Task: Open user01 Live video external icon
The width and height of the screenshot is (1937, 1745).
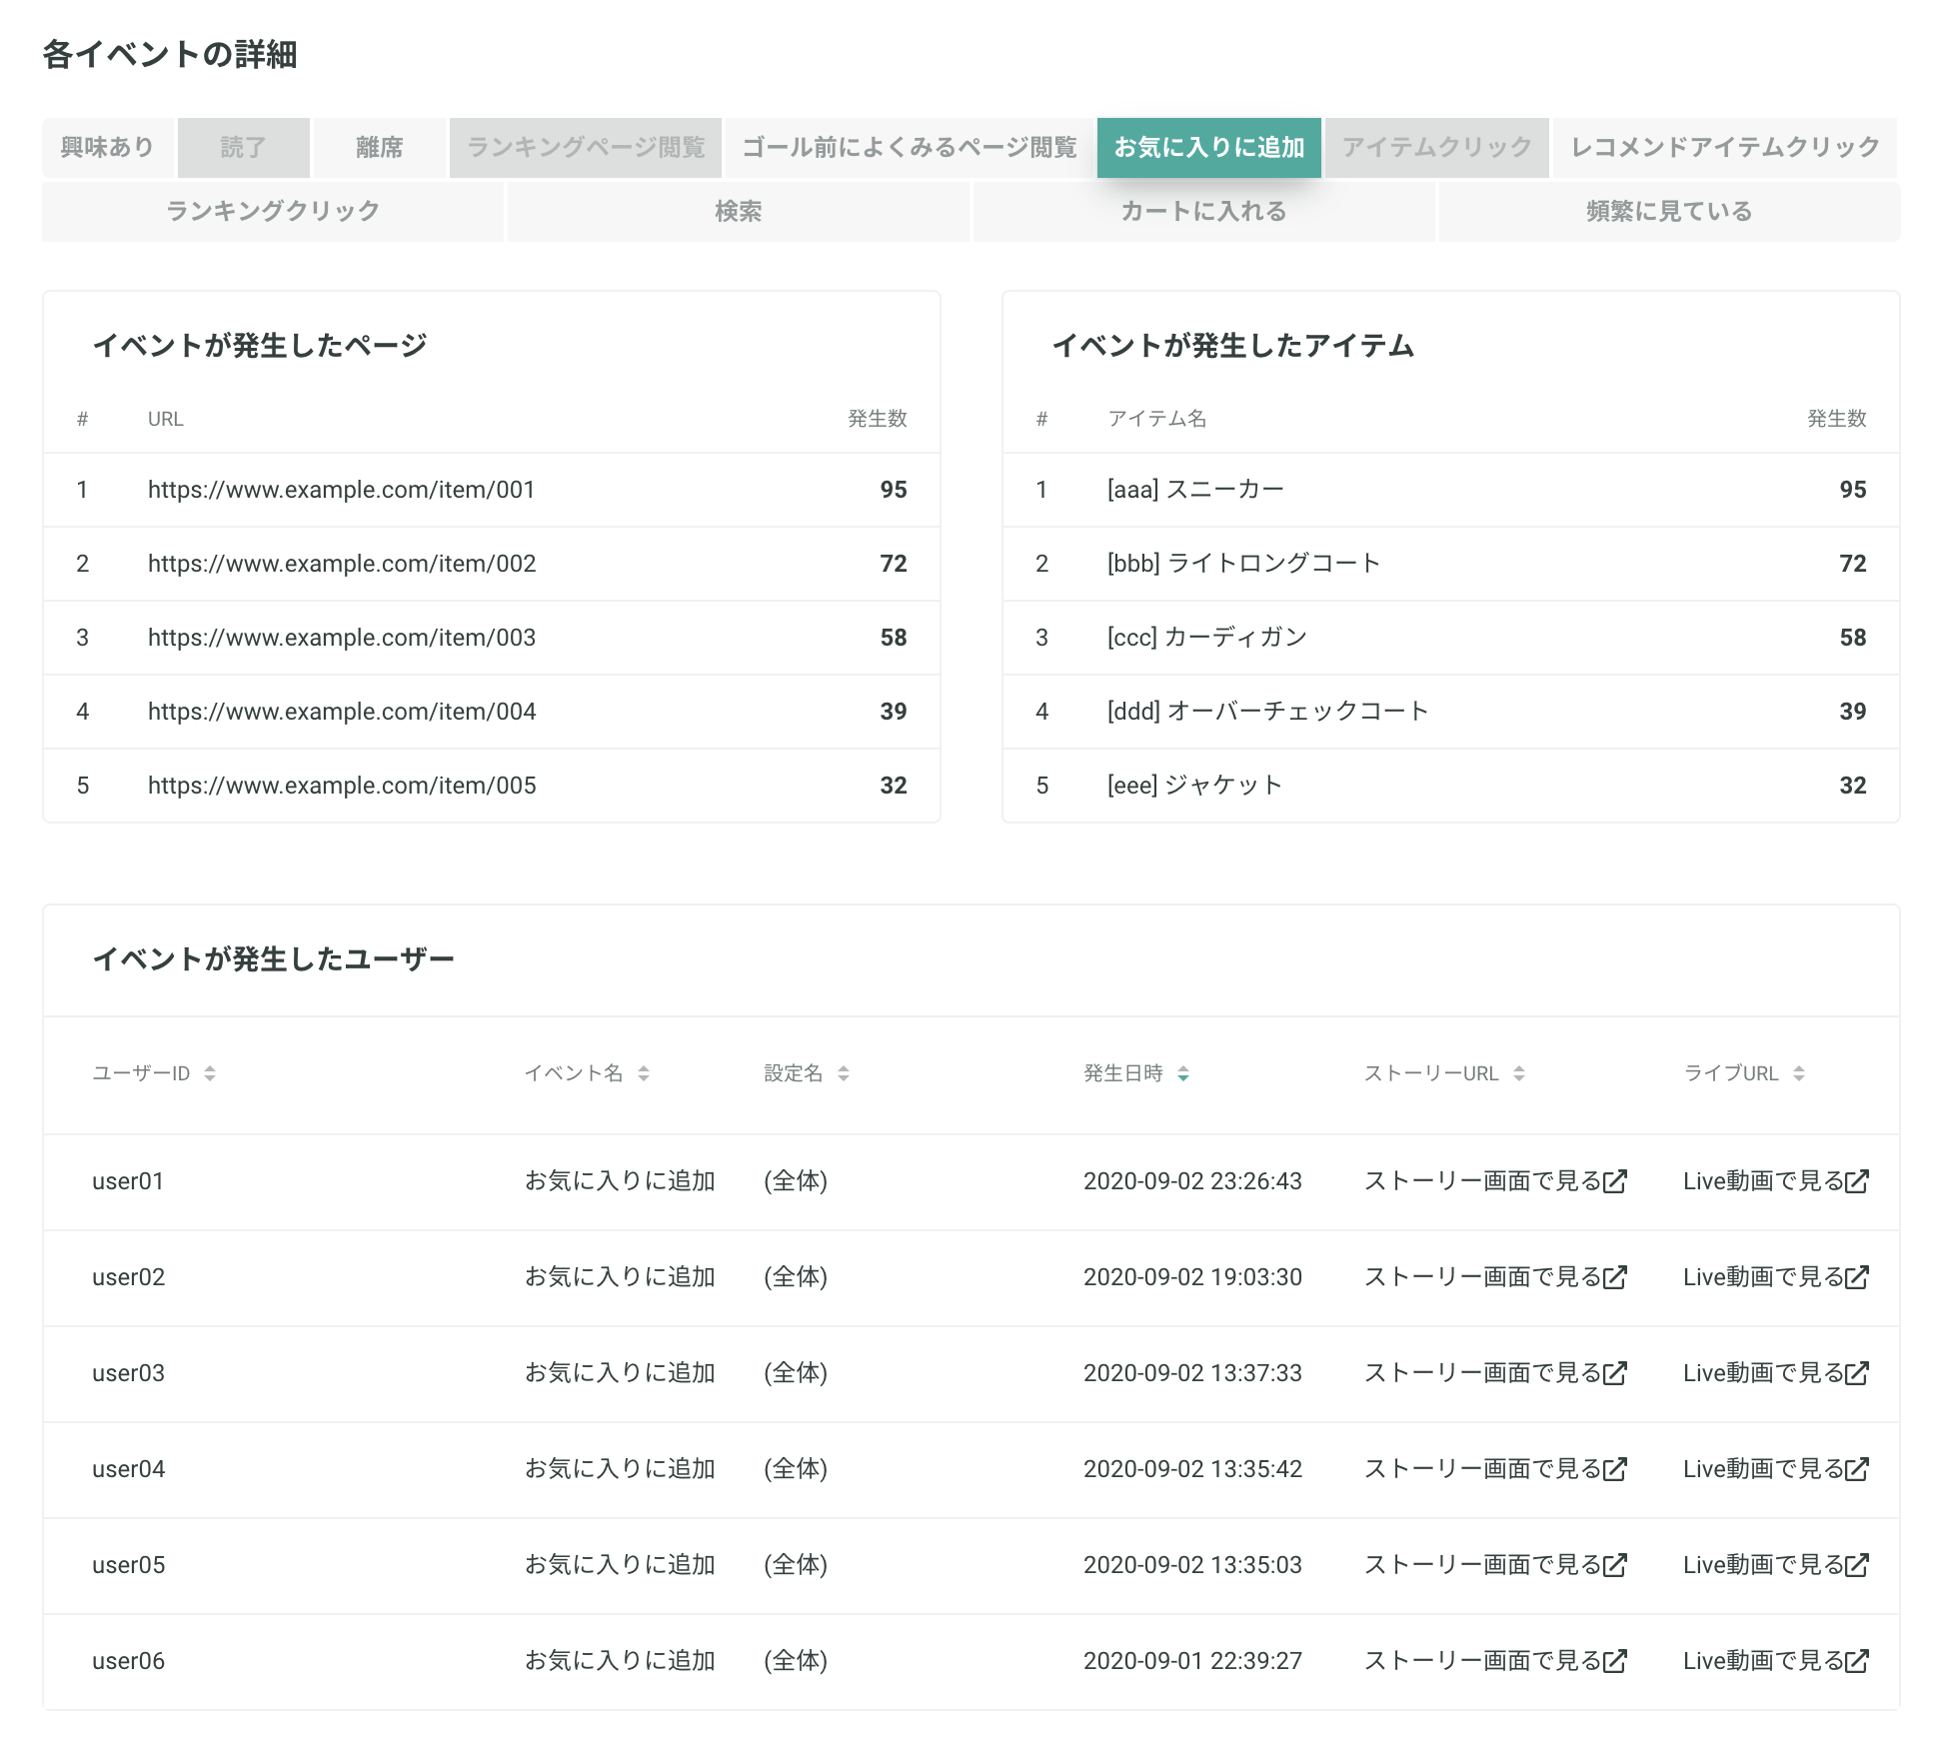Action: pos(1857,1181)
